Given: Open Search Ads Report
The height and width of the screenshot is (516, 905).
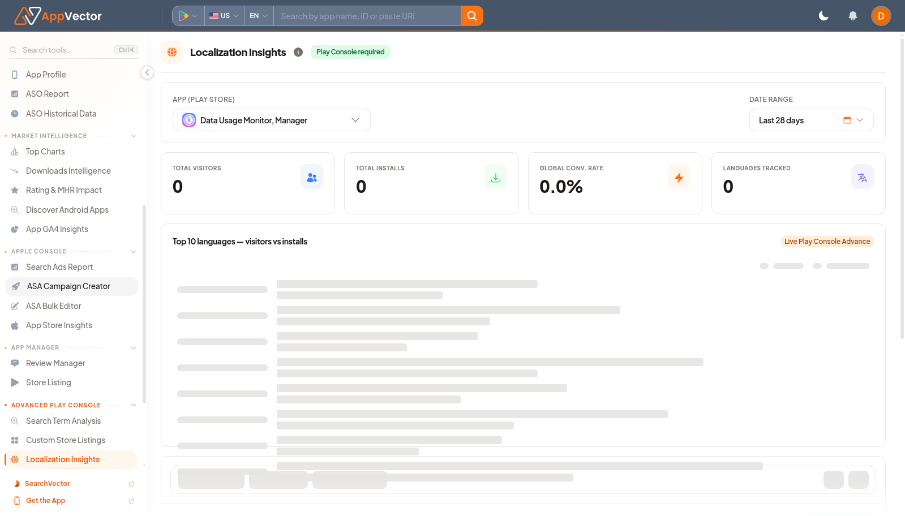Looking at the screenshot, I should (x=71, y=267).
